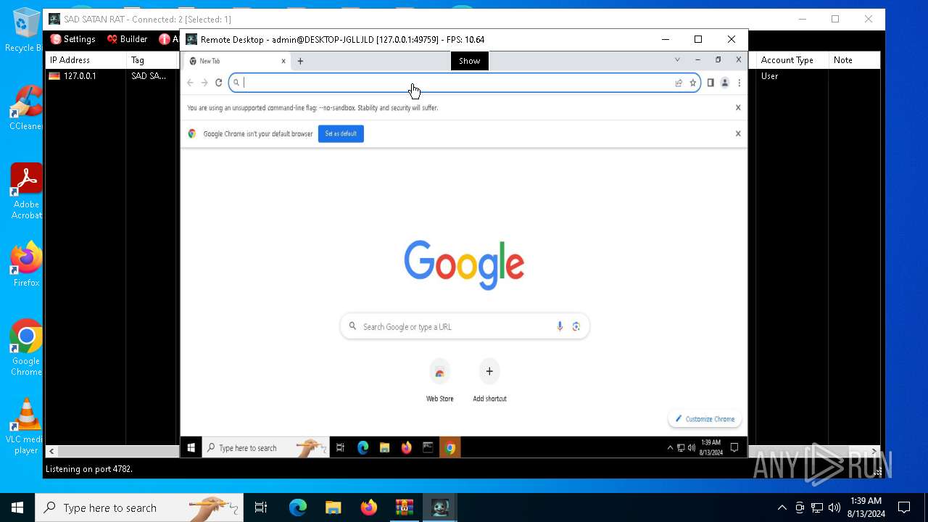This screenshot has width=928, height=522.
Task: Close the New Tab tab in remote Chrome
Action: 283,61
